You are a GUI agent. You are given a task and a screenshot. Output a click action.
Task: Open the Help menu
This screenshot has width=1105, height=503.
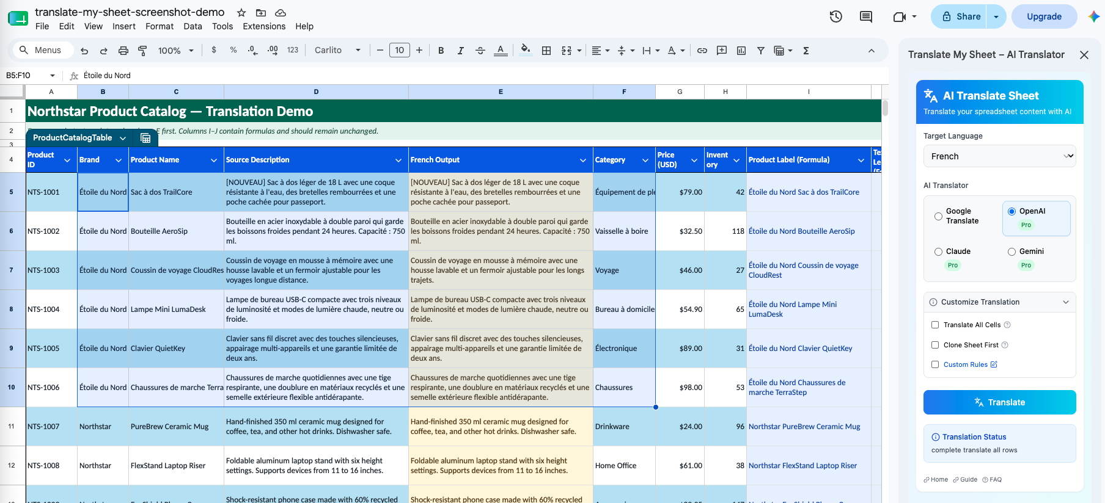point(304,26)
